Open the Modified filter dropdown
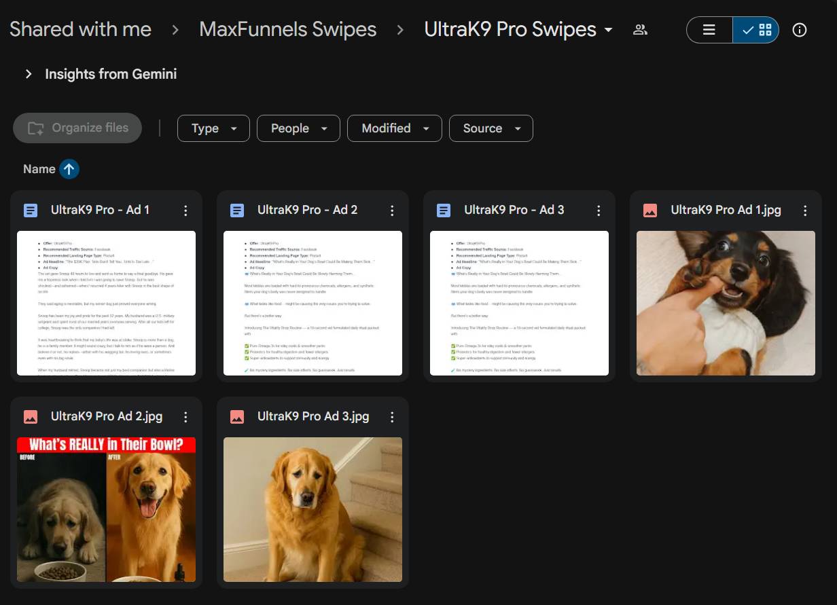The width and height of the screenshot is (837, 605). tap(394, 128)
